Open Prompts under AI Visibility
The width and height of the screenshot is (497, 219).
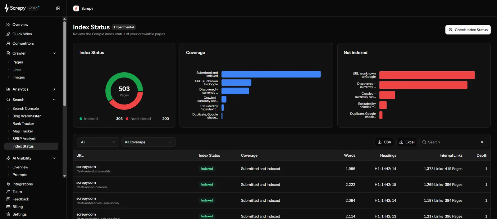point(20,175)
